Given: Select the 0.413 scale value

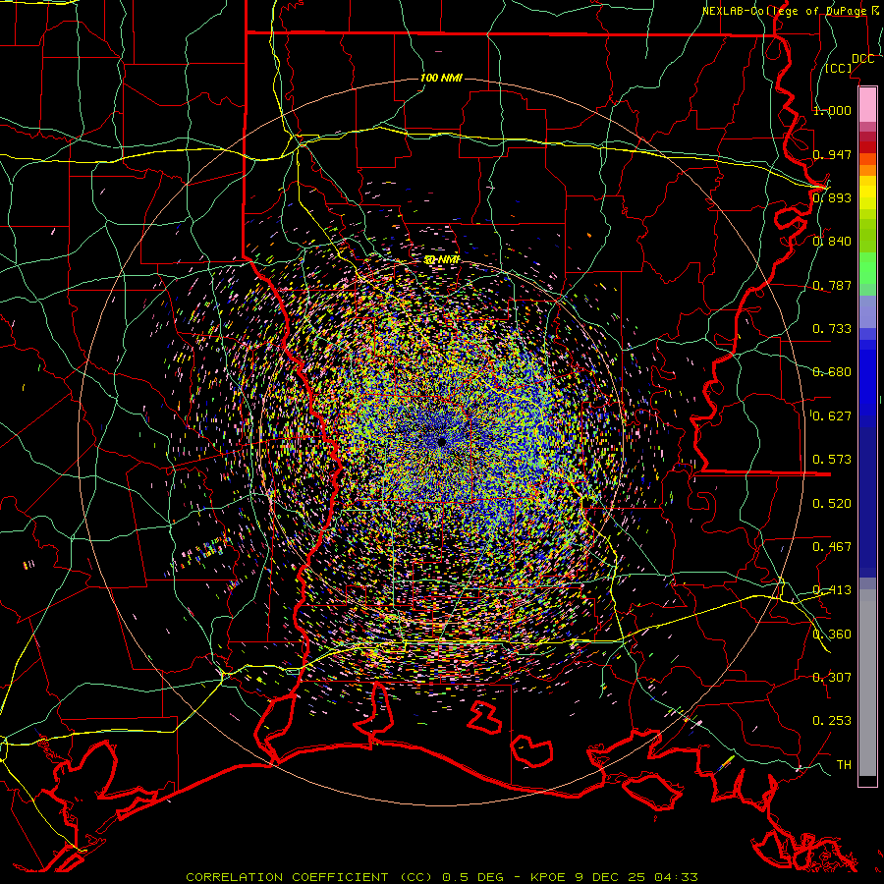Looking at the screenshot, I should (832, 590).
